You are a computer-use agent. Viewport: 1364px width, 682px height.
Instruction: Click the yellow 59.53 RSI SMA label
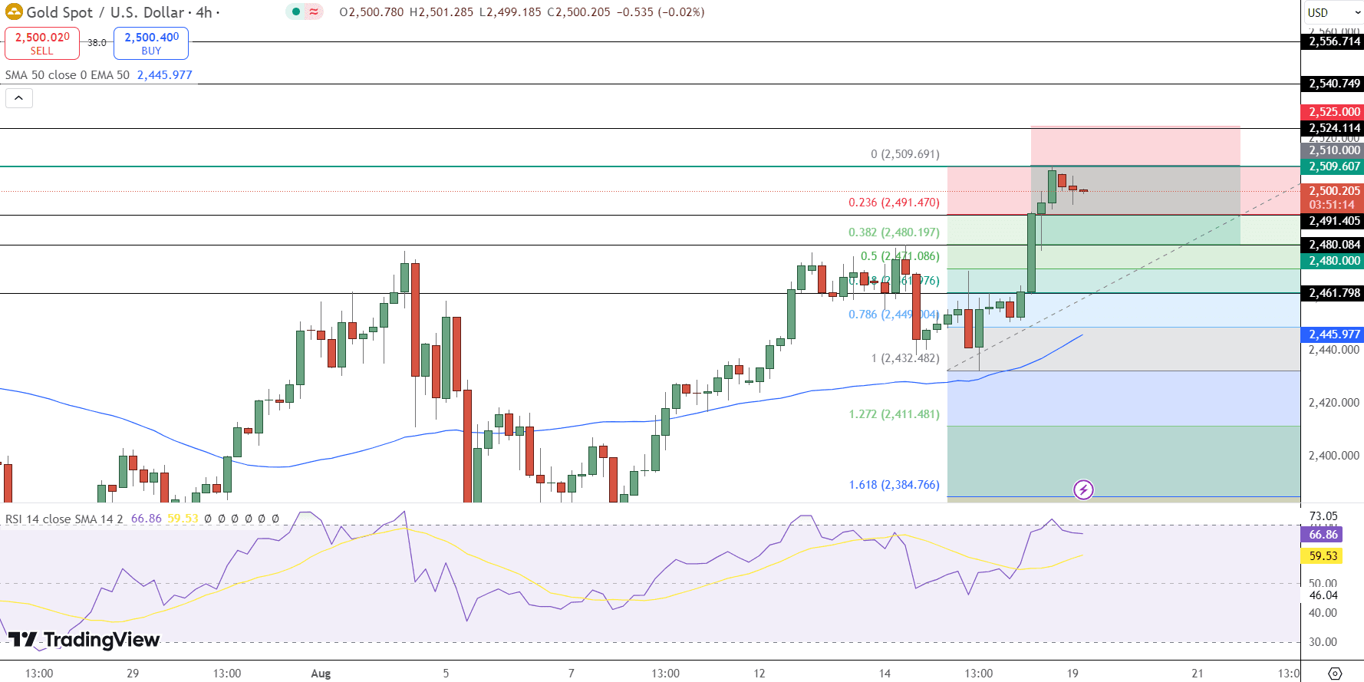point(1322,556)
